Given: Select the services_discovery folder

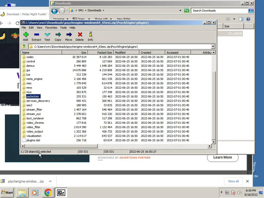Looking at the screenshot, I should (38, 101).
